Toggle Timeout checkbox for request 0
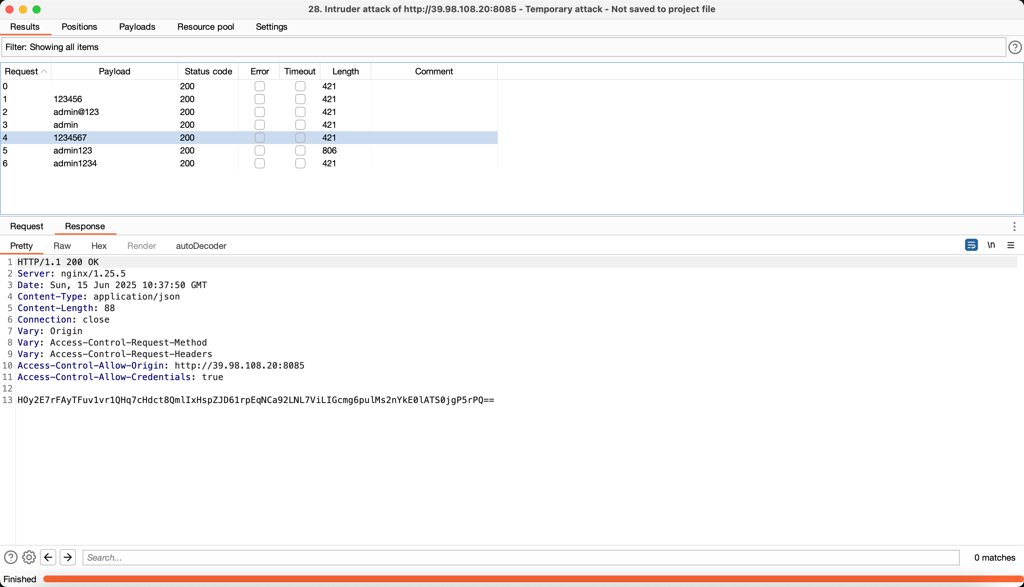The height and width of the screenshot is (587, 1024). [300, 86]
